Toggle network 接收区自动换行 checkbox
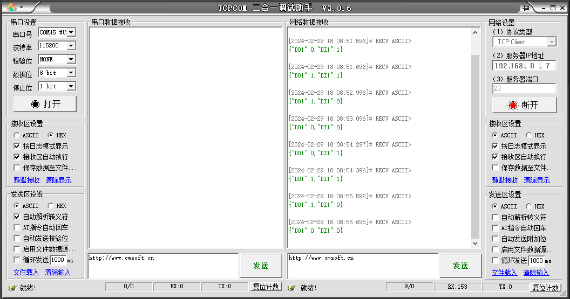Screen dimensions: 570x299 point(495,157)
